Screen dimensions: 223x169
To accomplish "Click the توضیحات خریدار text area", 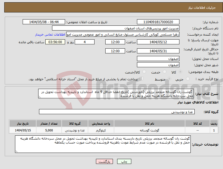I will pos(103,144).
